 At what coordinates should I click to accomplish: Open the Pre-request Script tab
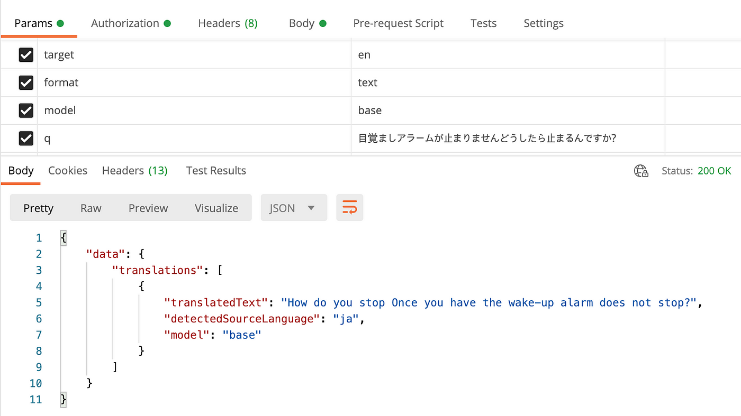tap(399, 23)
